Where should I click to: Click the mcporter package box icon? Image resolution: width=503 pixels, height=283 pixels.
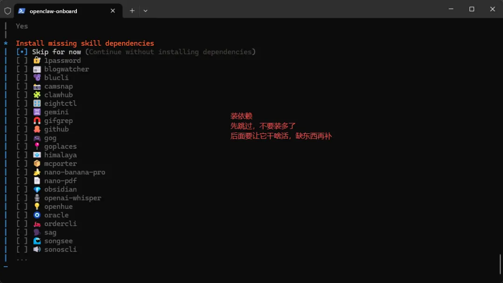tap(37, 164)
